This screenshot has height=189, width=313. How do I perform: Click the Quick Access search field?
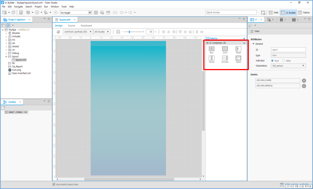[231, 13]
